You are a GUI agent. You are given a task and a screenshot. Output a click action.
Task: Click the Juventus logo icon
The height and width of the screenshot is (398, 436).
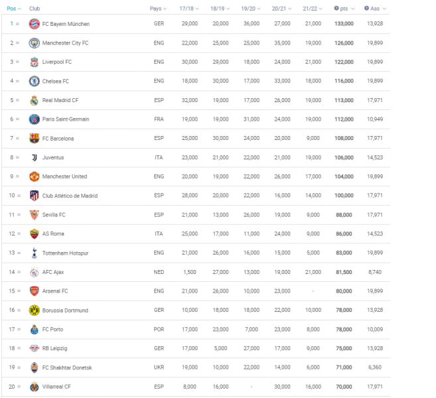(35, 158)
